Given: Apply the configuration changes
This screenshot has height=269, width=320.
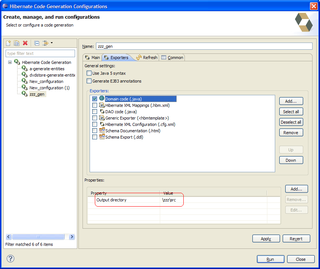Looking at the screenshot, I should point(266,239).
